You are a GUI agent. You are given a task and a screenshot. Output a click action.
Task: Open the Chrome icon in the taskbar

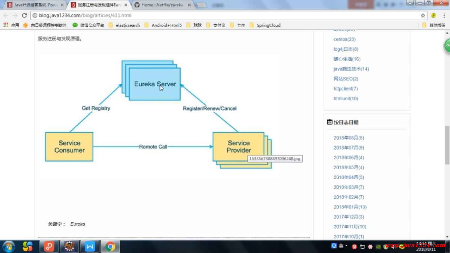(x=110, y=246)
